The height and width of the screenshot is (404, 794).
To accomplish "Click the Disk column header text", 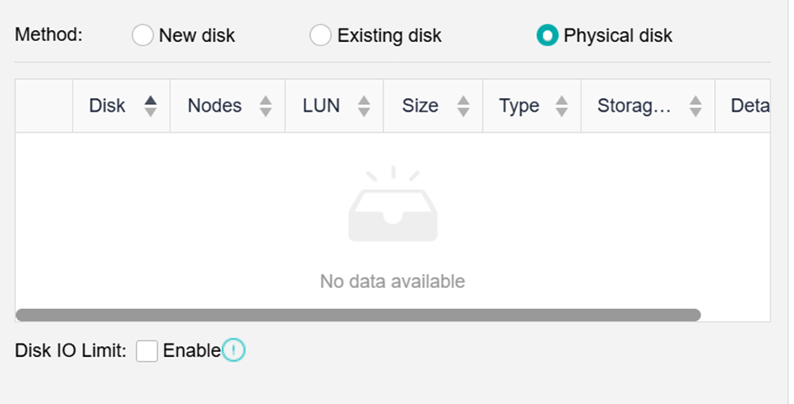I will click(107, 106).
